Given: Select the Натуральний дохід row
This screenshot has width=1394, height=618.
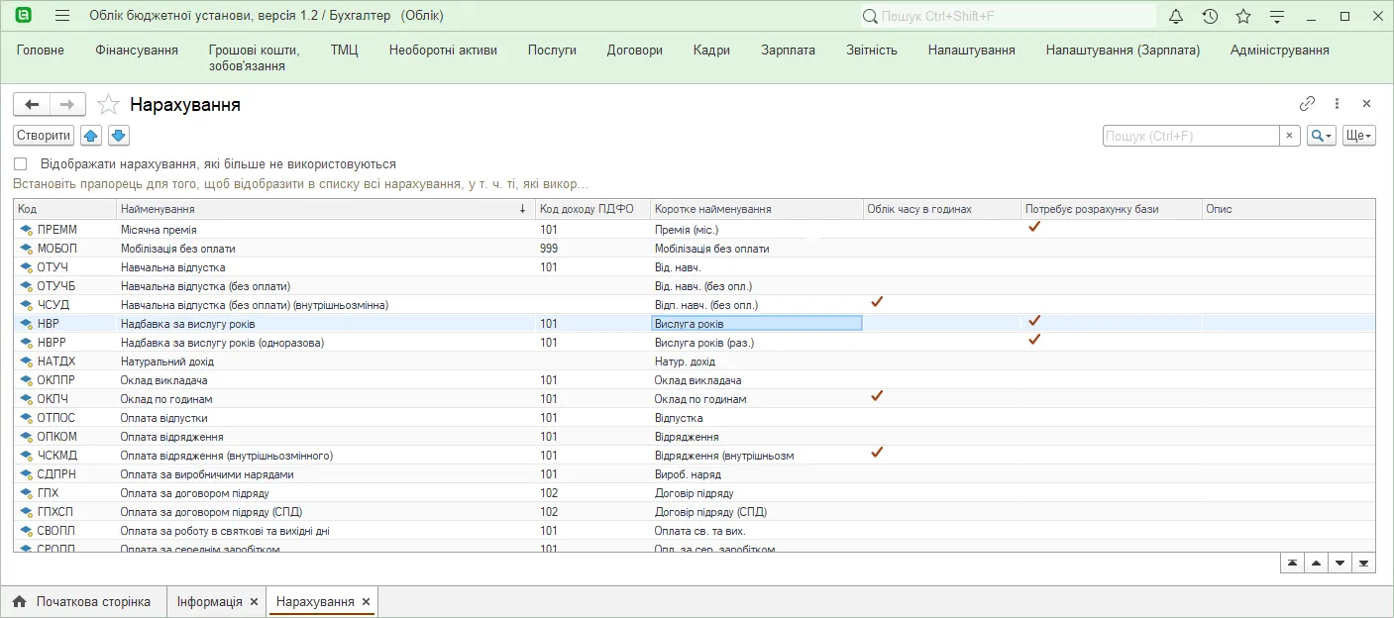Looking at the screenshot, I should pos(694,361).
